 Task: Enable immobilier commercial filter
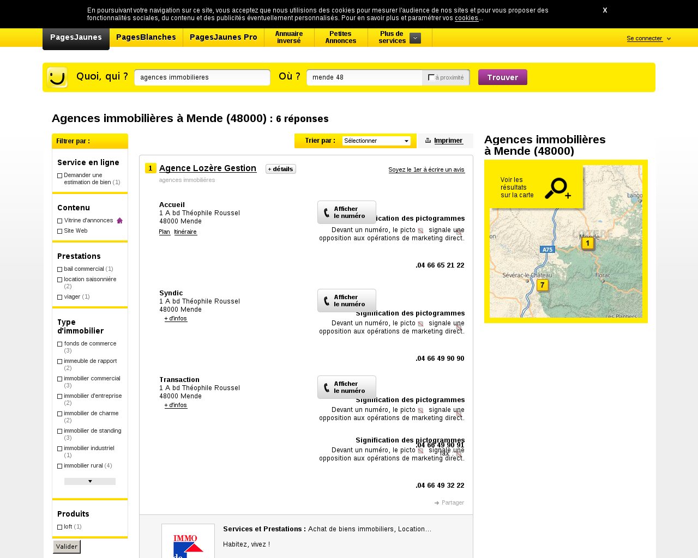click(x=60, y=379)
